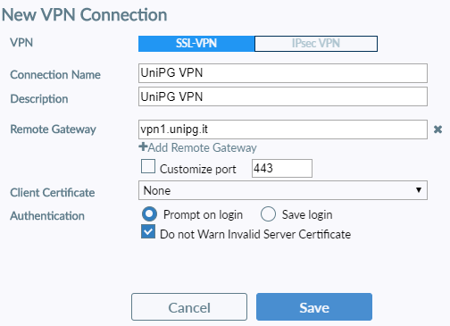Enable the Customize port checkbox
450x326 pixels.
pos(148,166)
